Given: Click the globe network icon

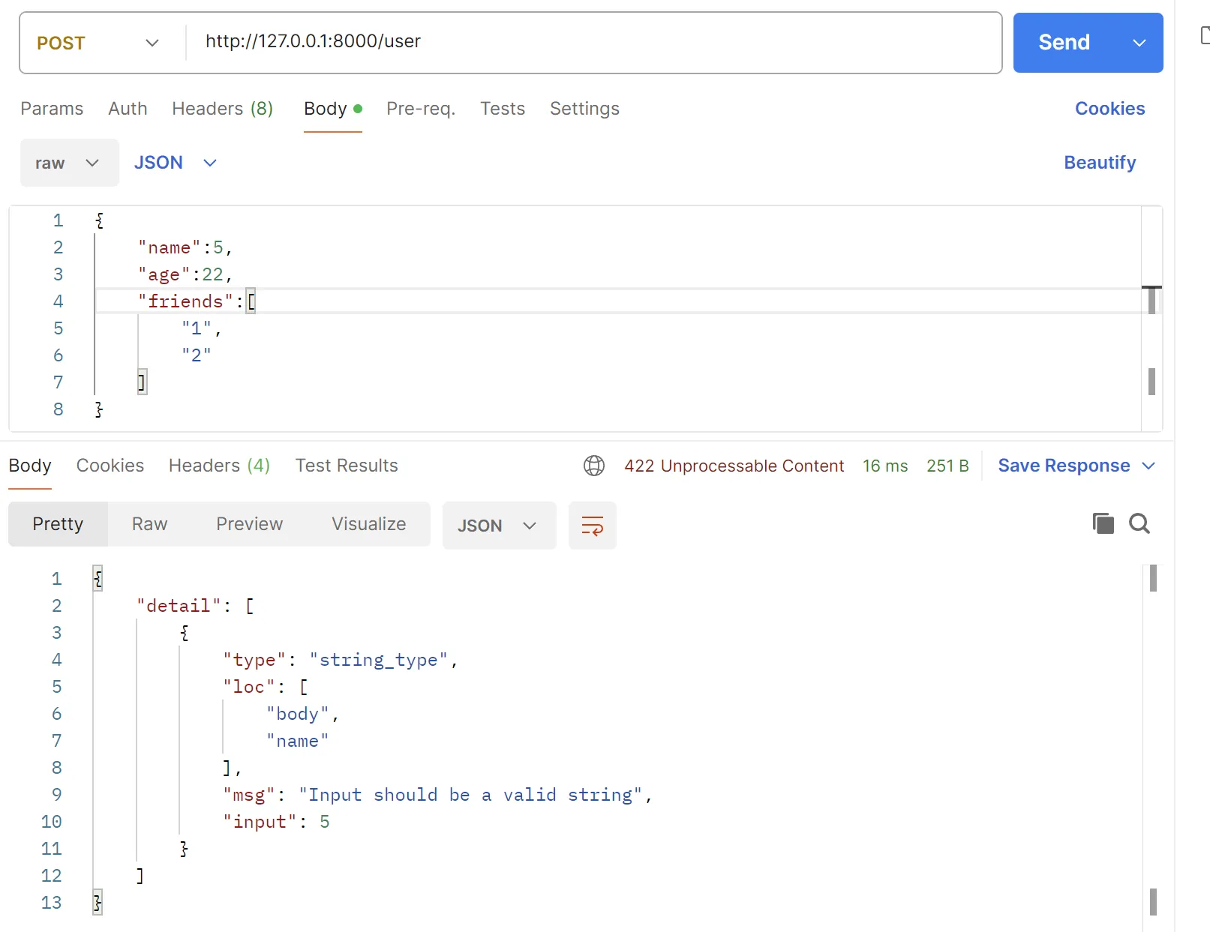Looking at the screenshot, I should (x=594, y=466).
